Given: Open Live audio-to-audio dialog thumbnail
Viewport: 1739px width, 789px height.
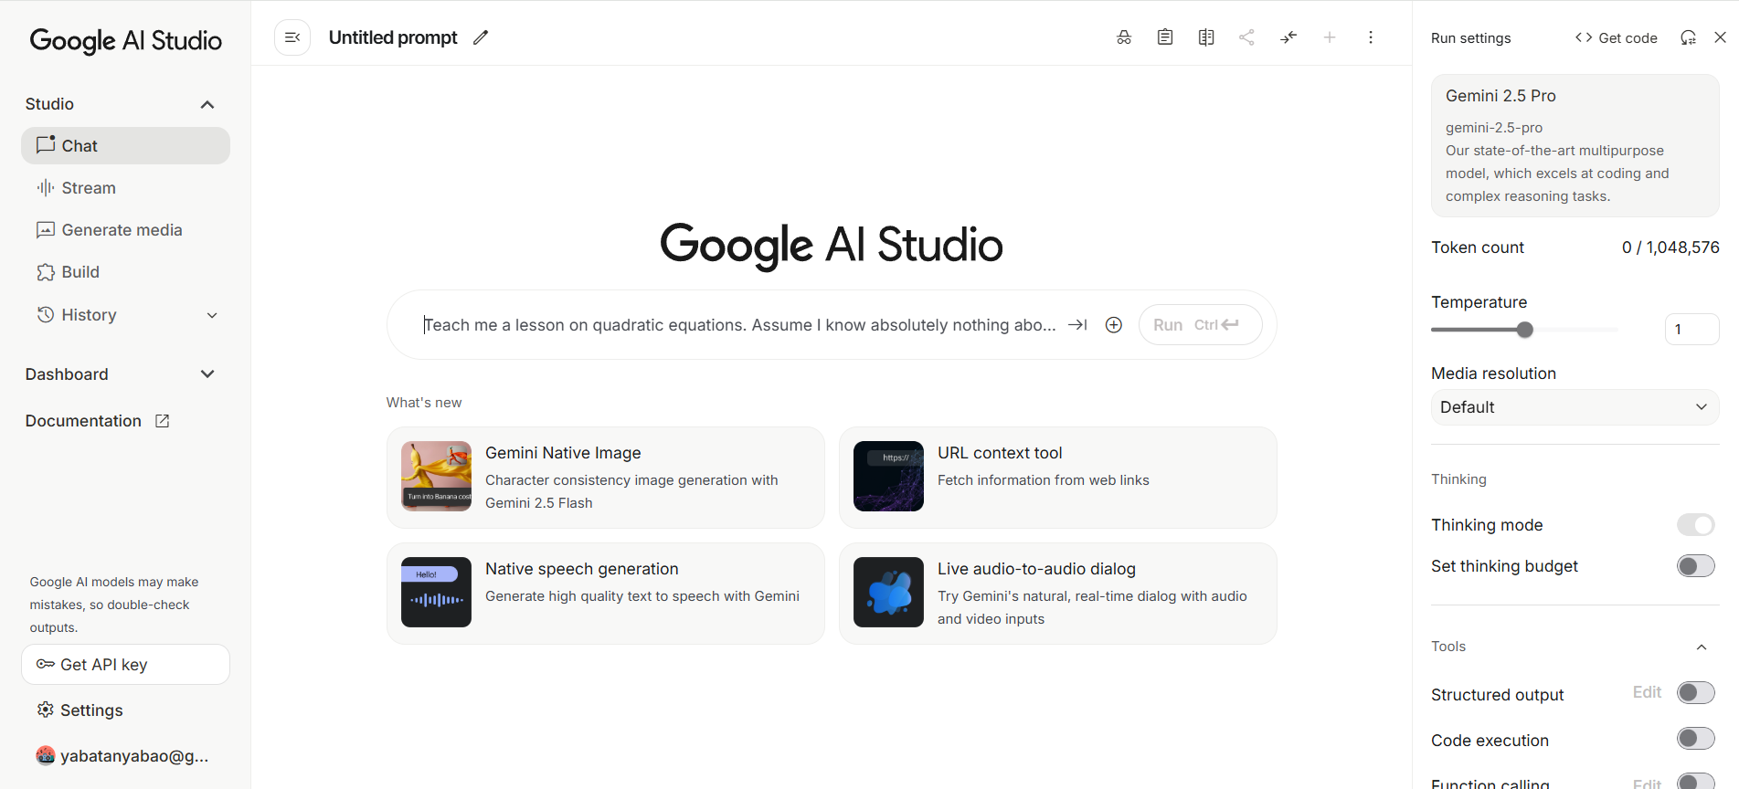Looking at the screenshot, I should (889, 593).
